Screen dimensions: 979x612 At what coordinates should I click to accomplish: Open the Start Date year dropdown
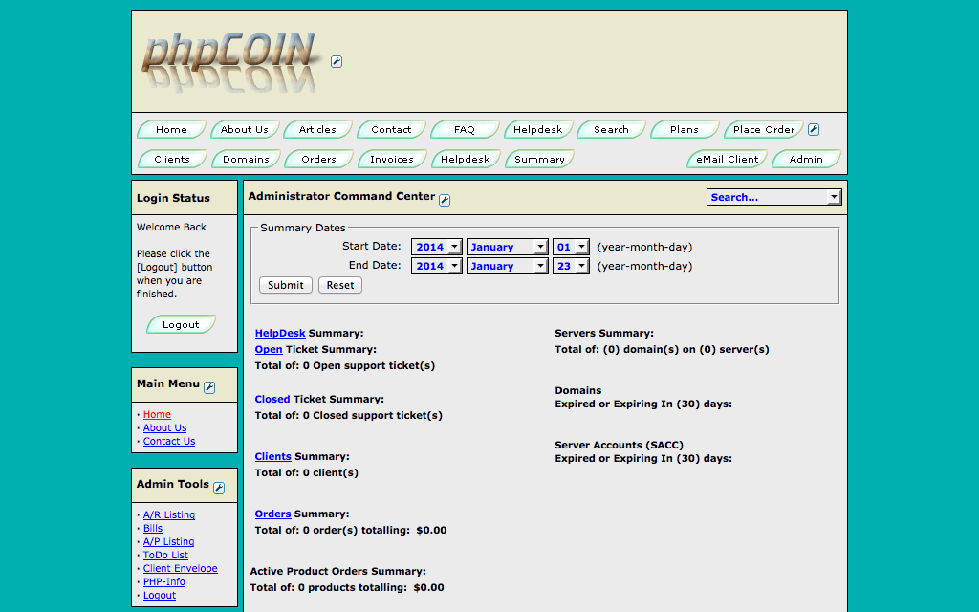437,247
